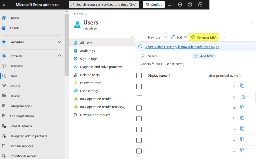
Task: Check the fourth user row checkbox
Action: pyautogui.click(x=139, y=118)
